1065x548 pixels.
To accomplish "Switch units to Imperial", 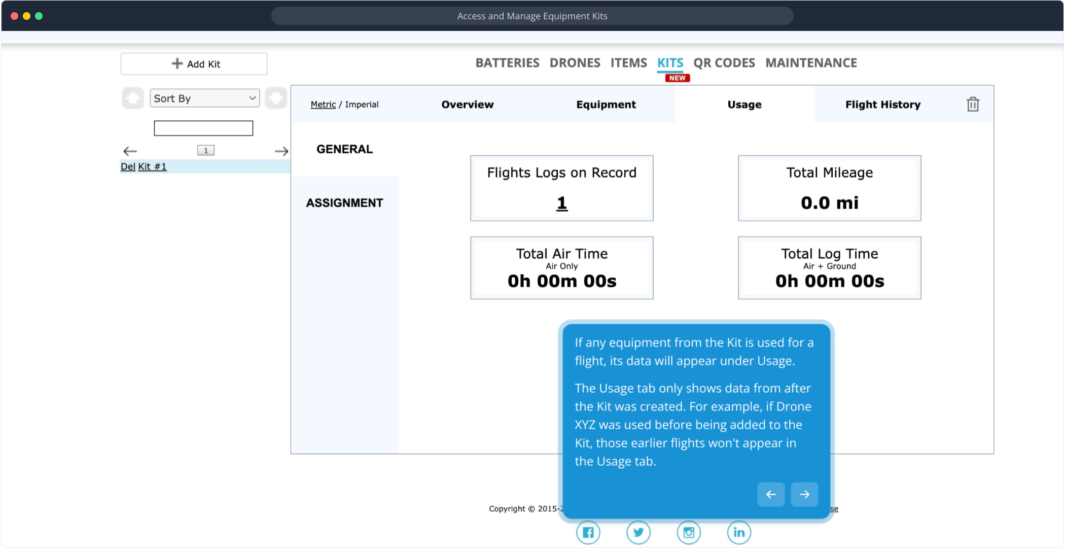I will click(x=362, y=105).
